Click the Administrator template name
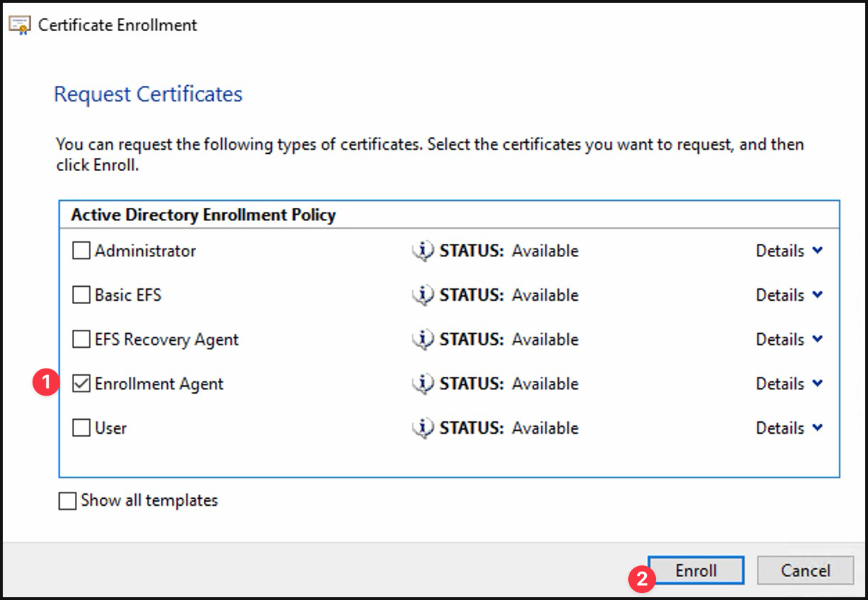 click(146, 251)
